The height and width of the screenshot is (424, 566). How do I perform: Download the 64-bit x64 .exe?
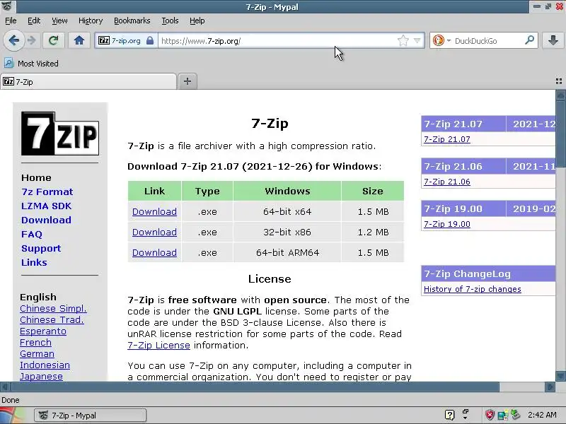pos(154,211)
